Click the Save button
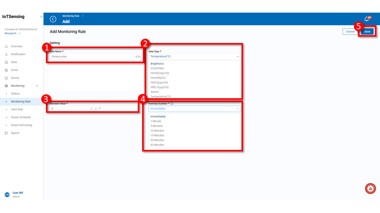Screen dimensions: 380x213 point(367,32)
